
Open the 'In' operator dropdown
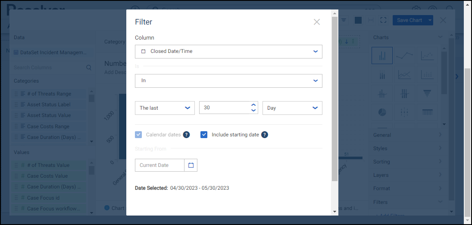coord(228,81)
